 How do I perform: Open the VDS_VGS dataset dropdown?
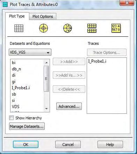(30, 52)
